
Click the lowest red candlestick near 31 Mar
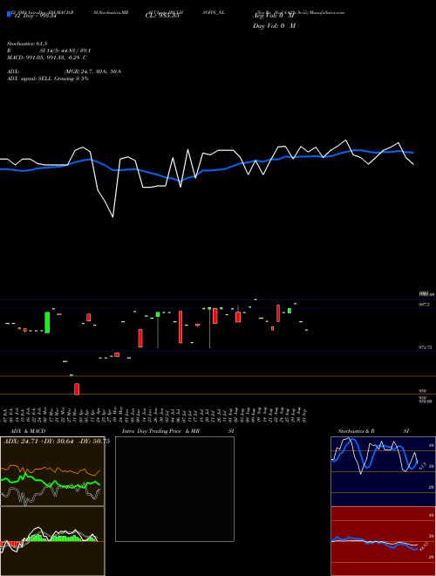tap(77, 389)
